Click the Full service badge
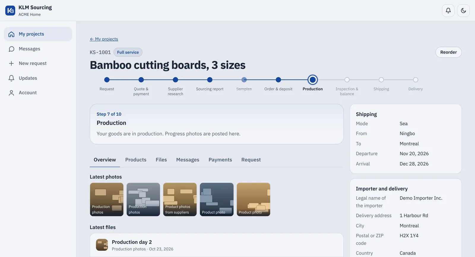Viewport: 475px width, 257px height. coord(128,52)
